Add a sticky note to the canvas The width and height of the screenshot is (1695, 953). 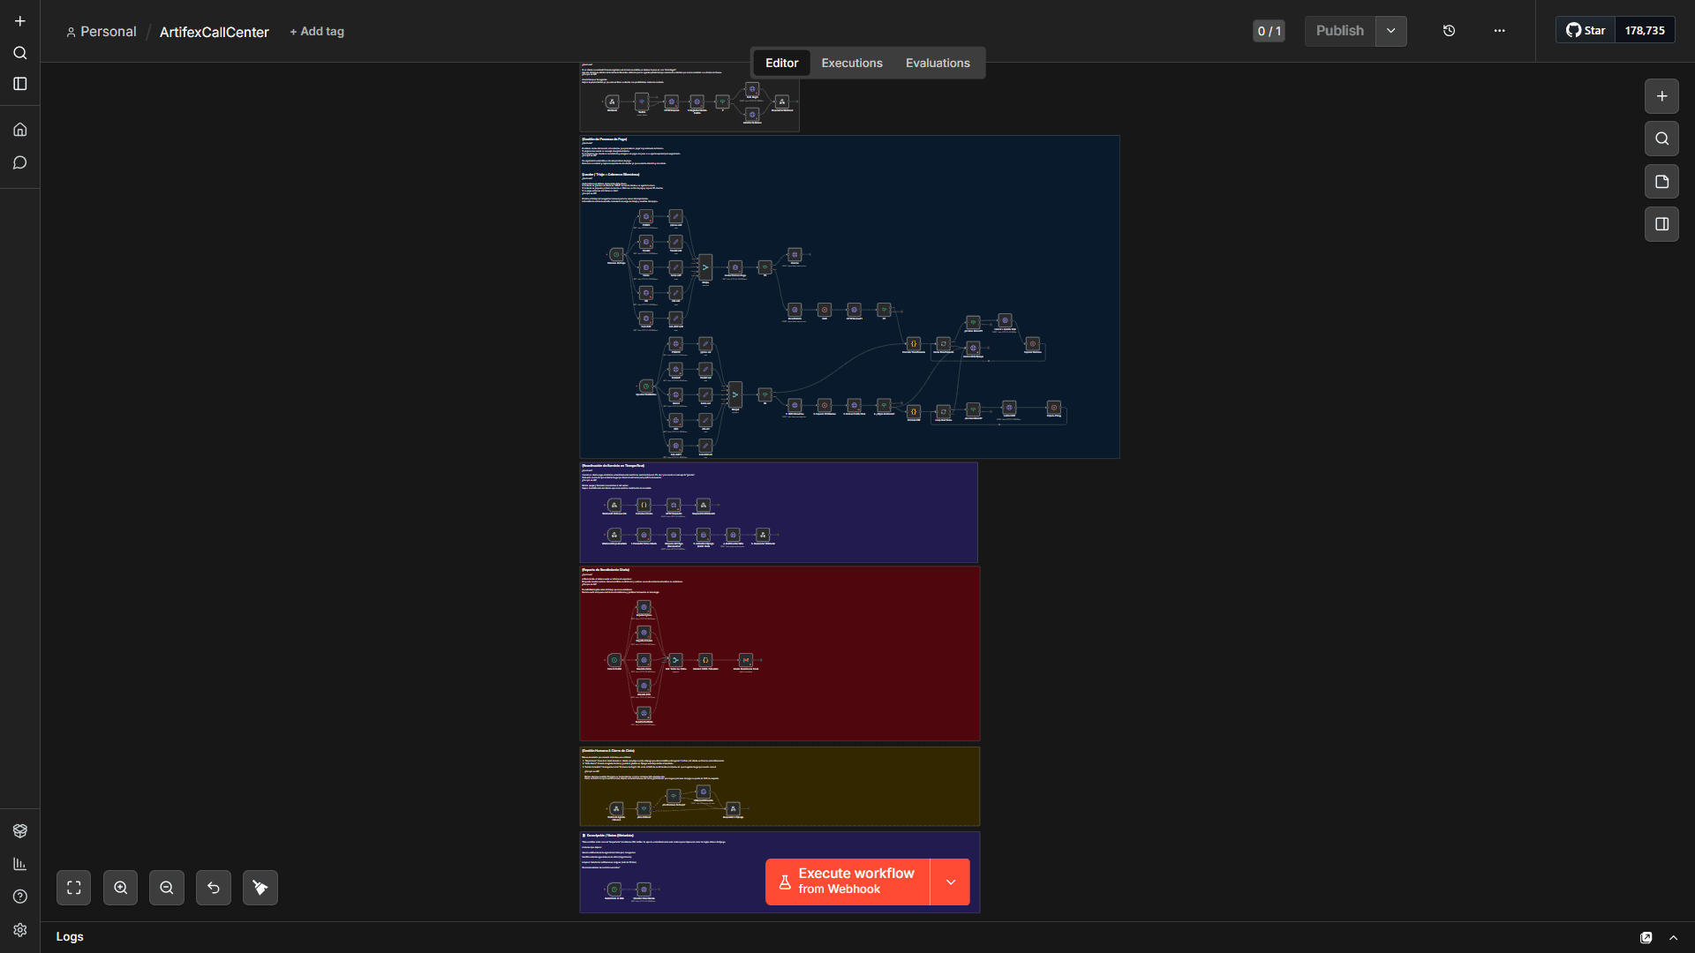point(1662,181)
